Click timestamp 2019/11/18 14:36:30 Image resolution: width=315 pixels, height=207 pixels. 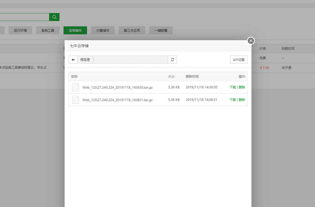[x=202, y=87]
